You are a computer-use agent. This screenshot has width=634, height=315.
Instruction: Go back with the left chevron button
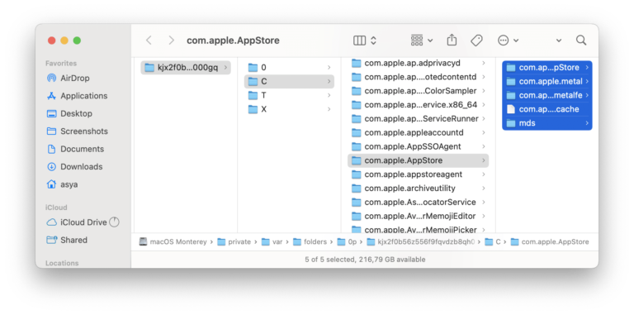[149, 41]
